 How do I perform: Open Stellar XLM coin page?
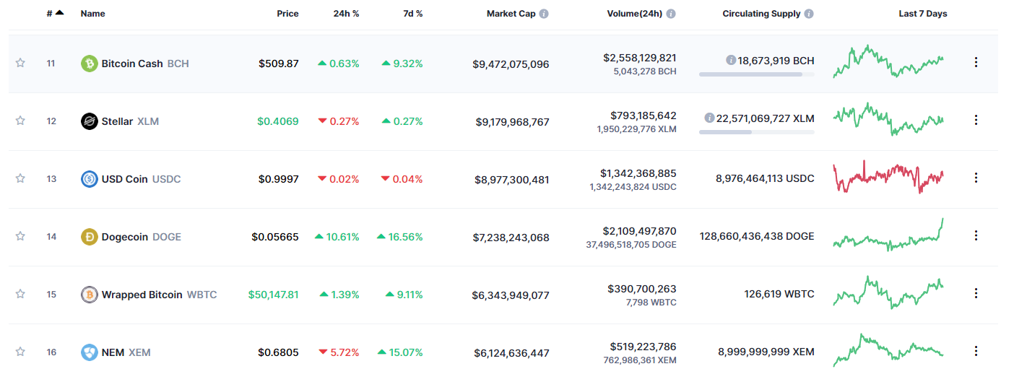[130, 121]
